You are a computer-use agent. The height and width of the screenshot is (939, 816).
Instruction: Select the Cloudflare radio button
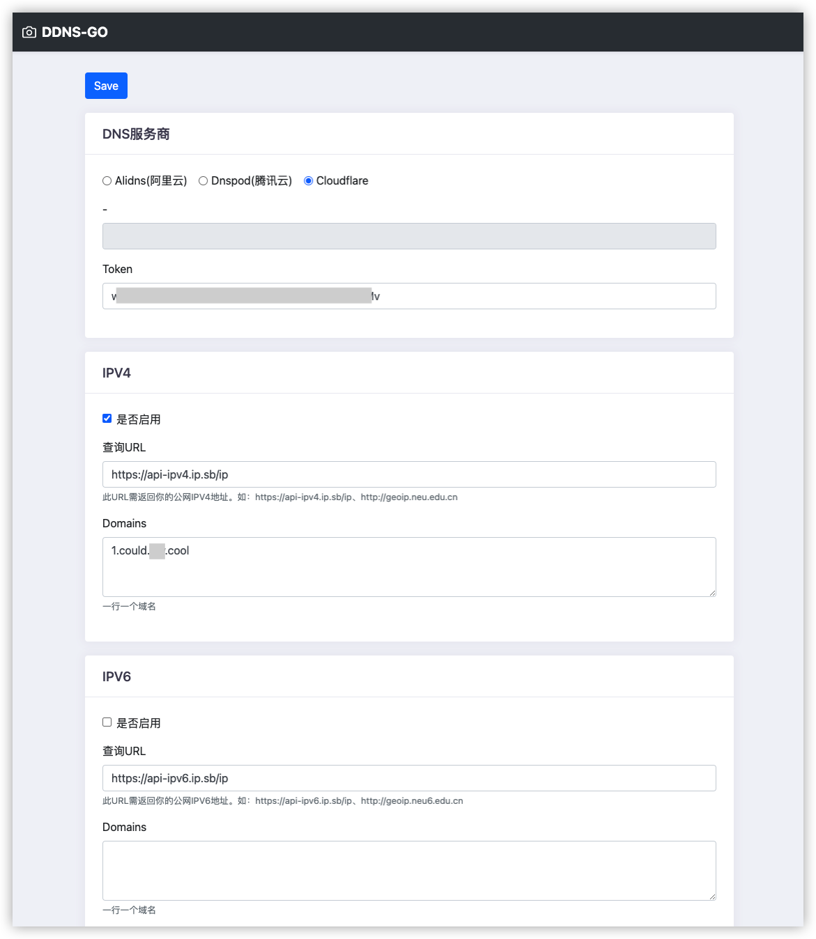pyautogui.click(x=309, y=181)
